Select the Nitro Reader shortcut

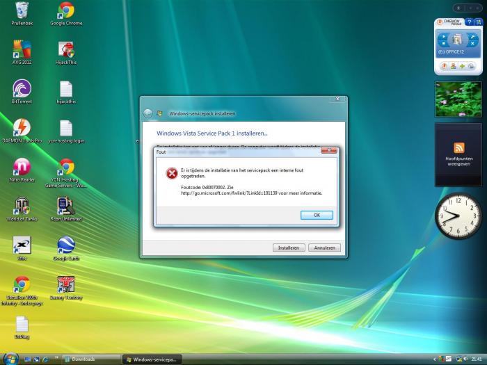point(22,170)
